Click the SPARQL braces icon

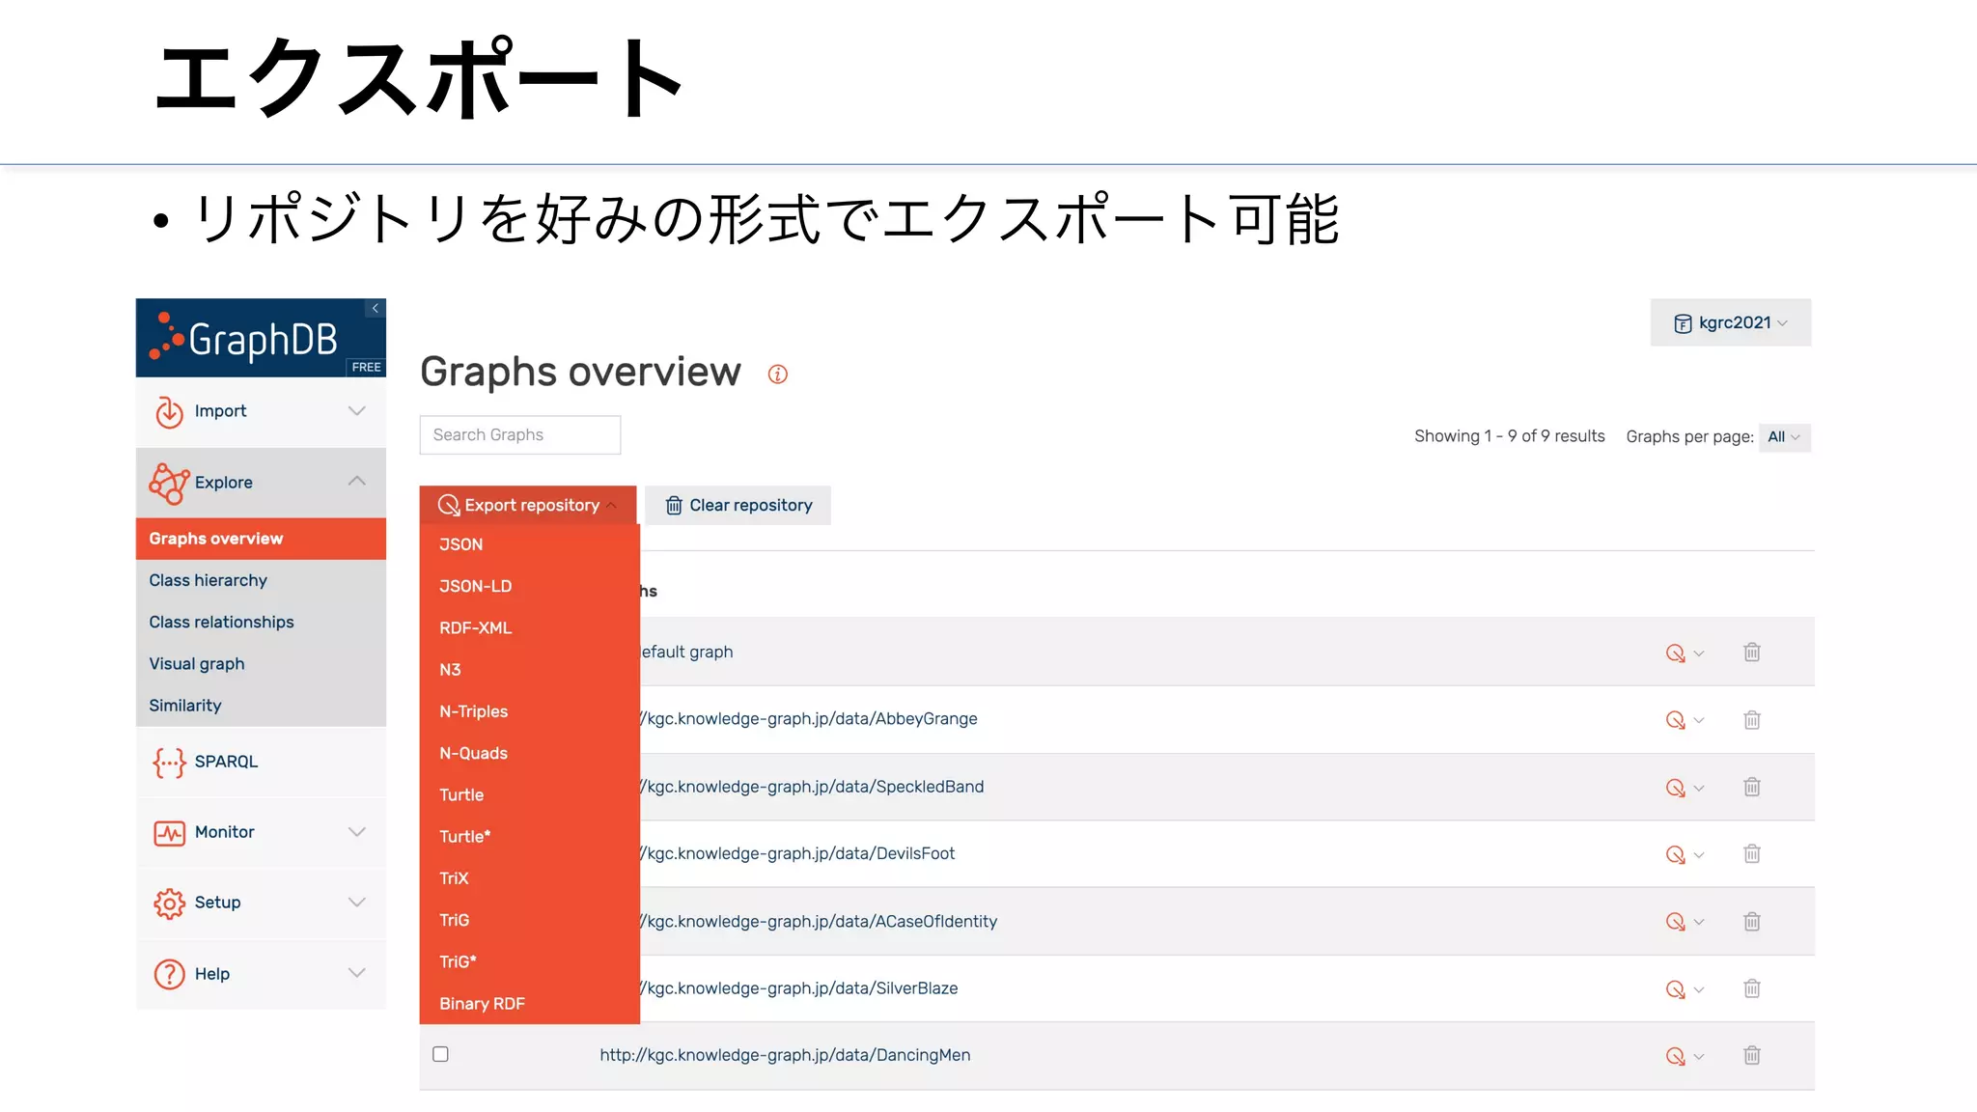click(169, 763)
